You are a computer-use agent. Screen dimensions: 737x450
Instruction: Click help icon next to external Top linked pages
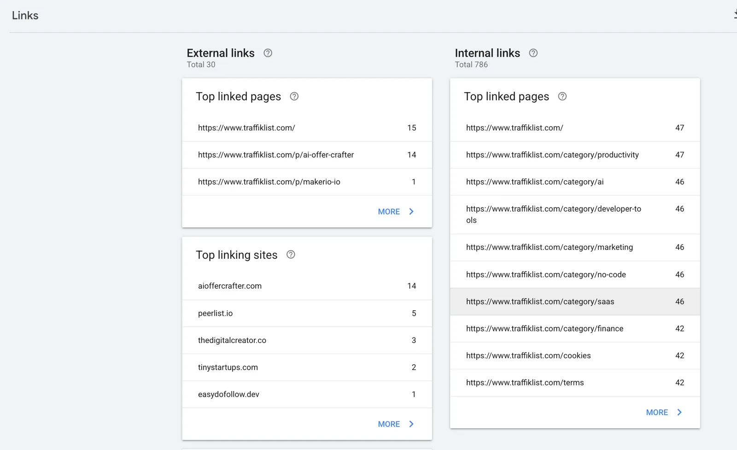click(x=294, y=96)
